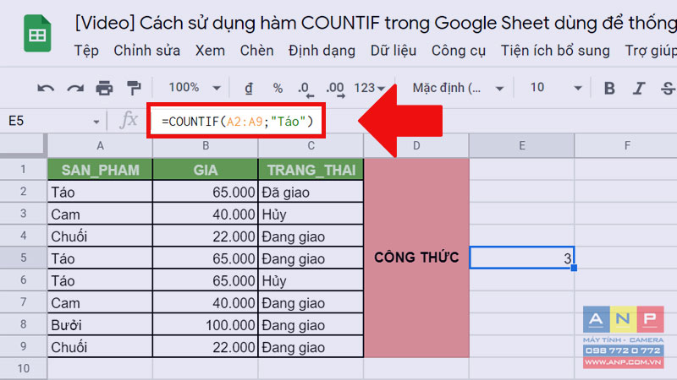Click the 100.000 price cell
Screen dimensions: 677x380
coord(206,325)
